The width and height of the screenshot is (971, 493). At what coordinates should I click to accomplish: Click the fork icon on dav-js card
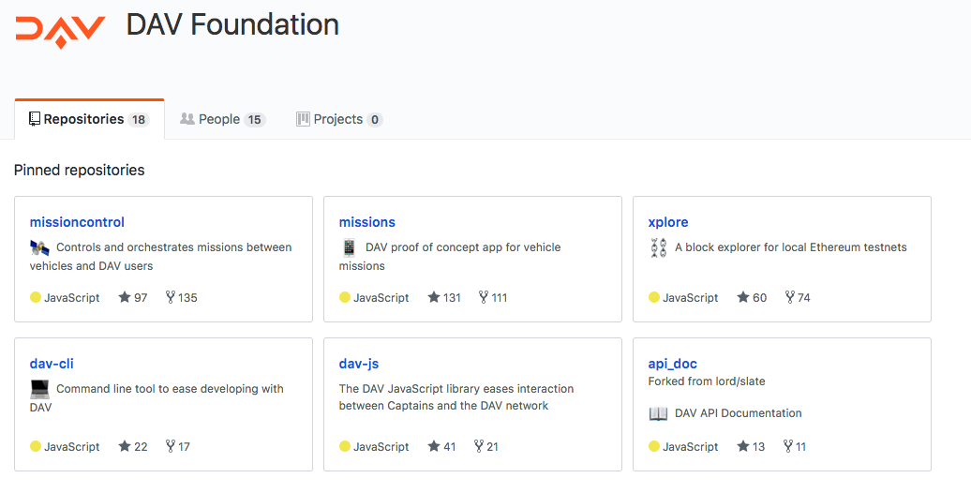point(479,446)
